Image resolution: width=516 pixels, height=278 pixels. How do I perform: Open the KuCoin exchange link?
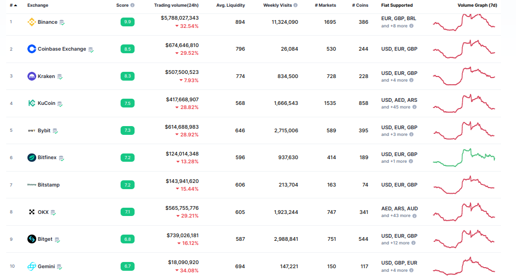tap(47, 103)
